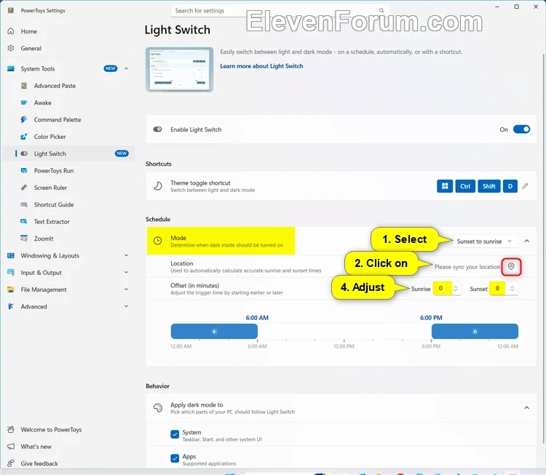Expand Input & Output group
546x475 pixels.
[126, 273]
